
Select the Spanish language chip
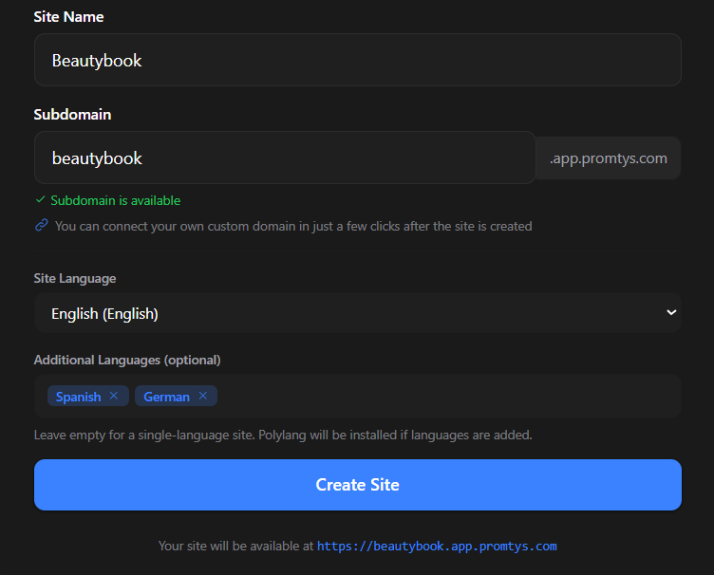(x=78, y=397)
